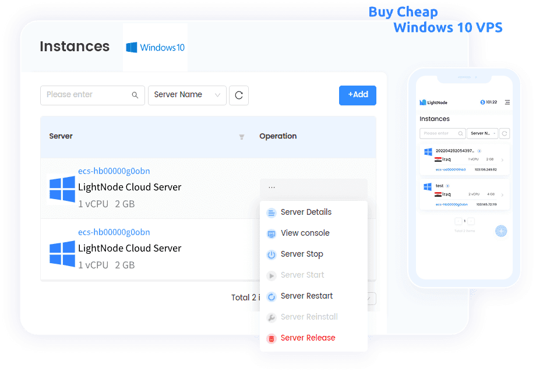Screen dimensions: 536x372
Task: Click the red Server Release trash icon
Action: 271,338
